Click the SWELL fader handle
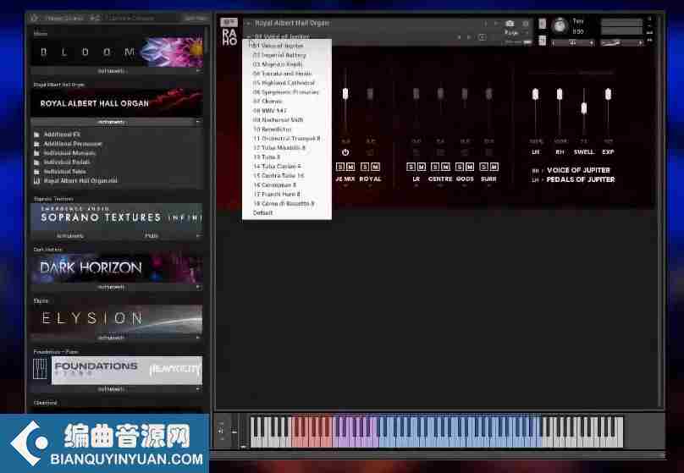Viewport: 684px width, 473px height. pyautogui.click(x=583, y=108)
